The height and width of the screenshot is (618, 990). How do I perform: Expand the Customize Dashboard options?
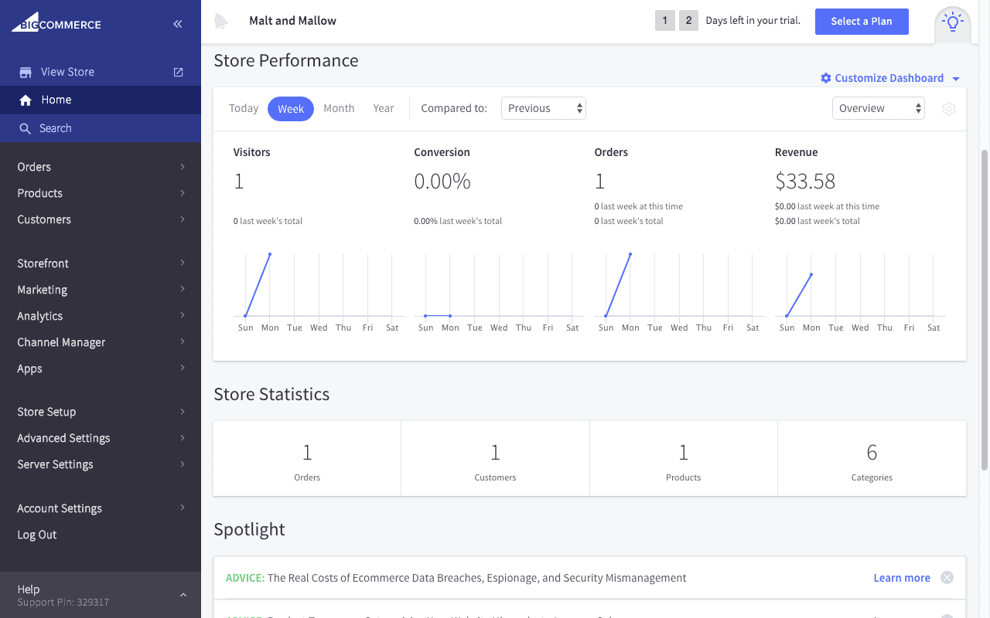[x=956, y=78]
